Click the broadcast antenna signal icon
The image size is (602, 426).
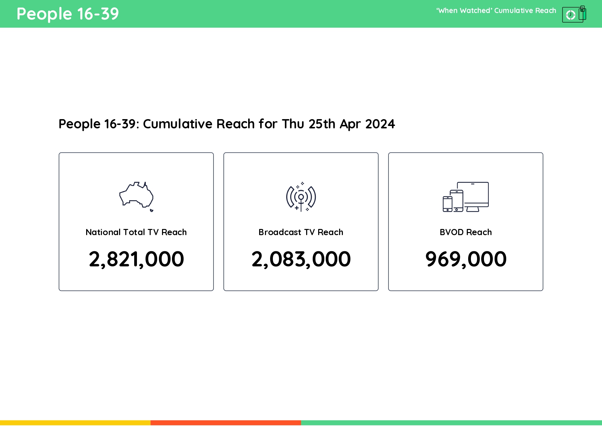301,197
